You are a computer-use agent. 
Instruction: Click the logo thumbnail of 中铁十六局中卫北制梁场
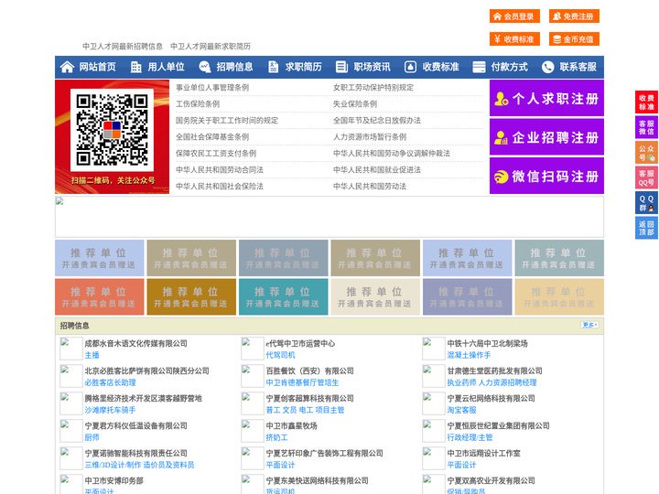pos(433,349)
